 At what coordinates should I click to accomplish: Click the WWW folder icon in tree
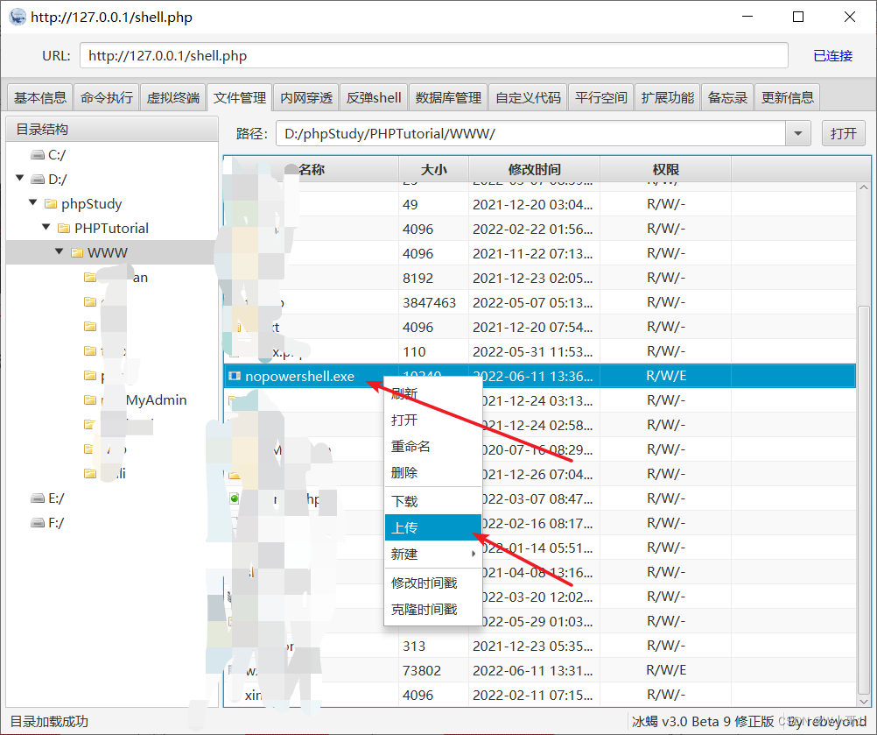tap(77, 252)
